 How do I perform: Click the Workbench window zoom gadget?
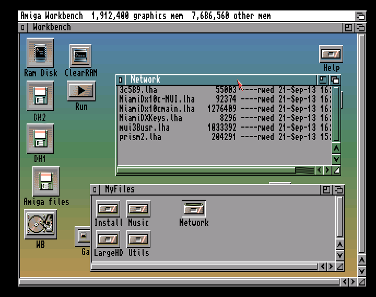348,28
